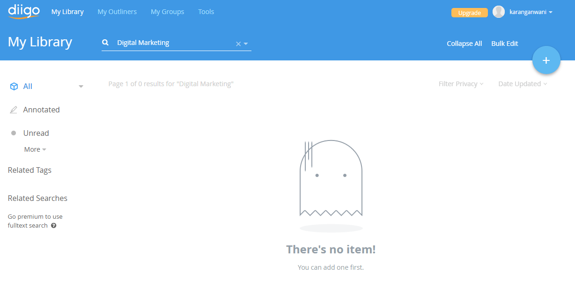This screenshot has width=575, height=281.
Task: Click the fulltext search help icon
Action: [54, 226]
